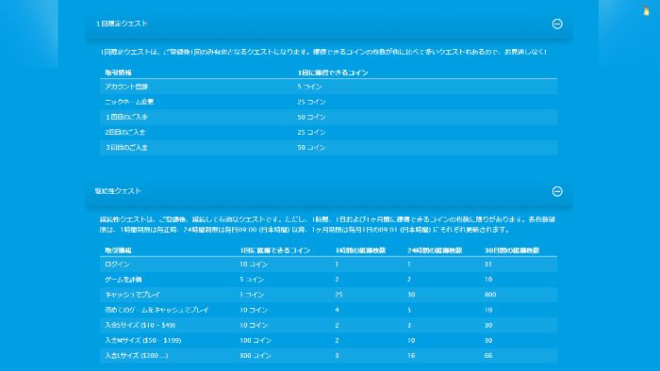
Task: Click the 3回目のご入金 row
Action: [x=328, y=148]
